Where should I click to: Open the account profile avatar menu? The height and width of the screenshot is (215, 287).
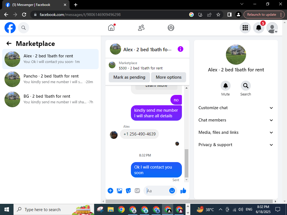272,28
